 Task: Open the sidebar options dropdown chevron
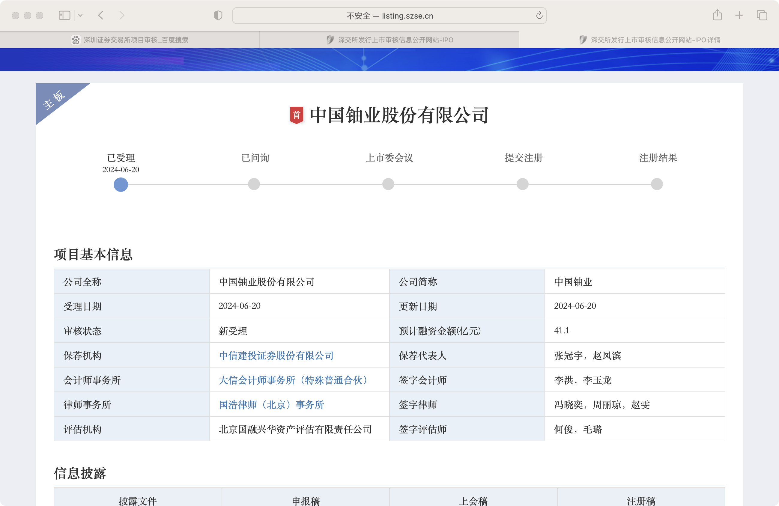coord(80,15)
